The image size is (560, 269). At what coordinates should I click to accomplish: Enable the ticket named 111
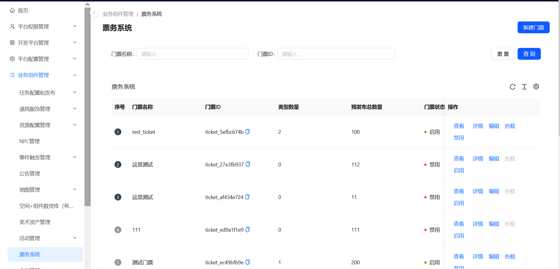pyautogui.click(x=458, y=236)
